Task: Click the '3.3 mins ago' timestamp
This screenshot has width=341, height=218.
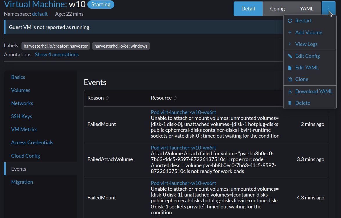Action: 311,159
